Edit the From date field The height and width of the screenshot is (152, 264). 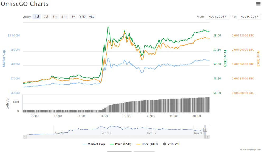[x=217, y=17]
